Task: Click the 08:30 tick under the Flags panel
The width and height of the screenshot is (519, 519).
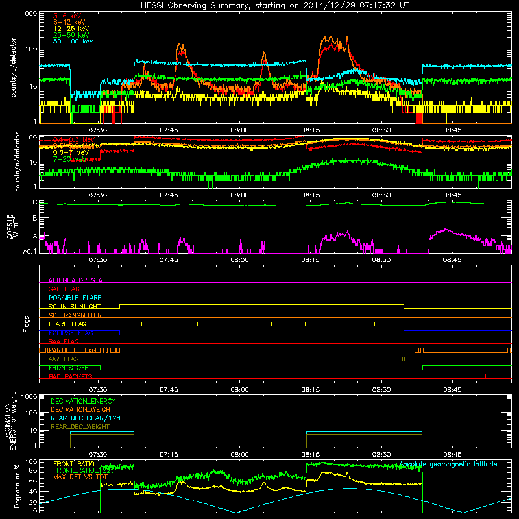Action: [x=381, y=390]
